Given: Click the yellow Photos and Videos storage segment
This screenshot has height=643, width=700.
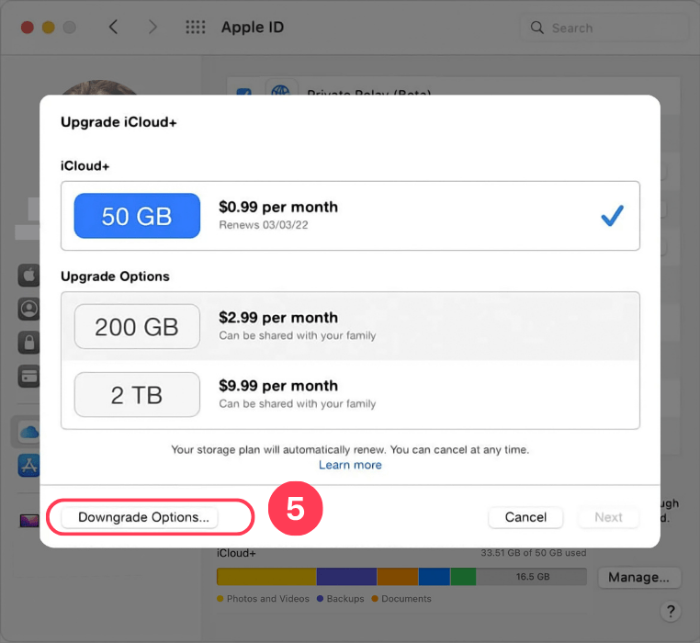Looking at the screenshot, I should [x=266, y=577].
